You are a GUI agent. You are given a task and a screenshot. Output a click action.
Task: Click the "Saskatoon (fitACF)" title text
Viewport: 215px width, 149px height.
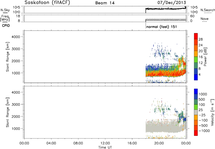tap(47, 3)
